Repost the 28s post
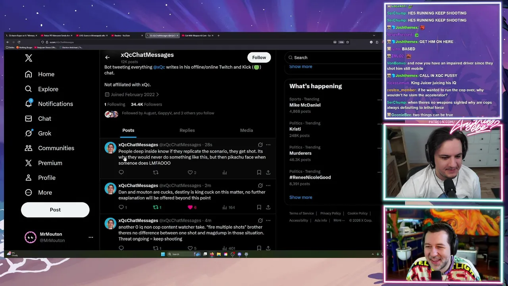 pyautogui.click(x=156, y=172)
